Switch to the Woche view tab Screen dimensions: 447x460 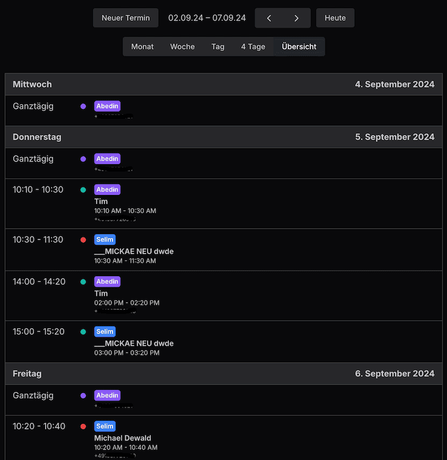182,47
